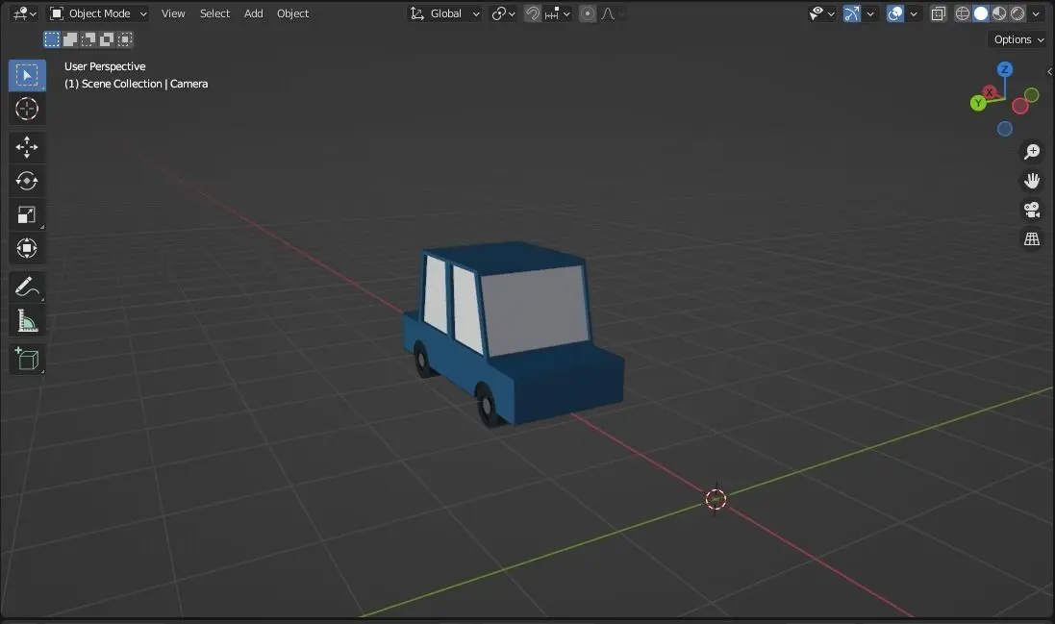Screen dimensions: 1055x624
Task: Toggle the camera view button
Action: (x=1032, y=210)
